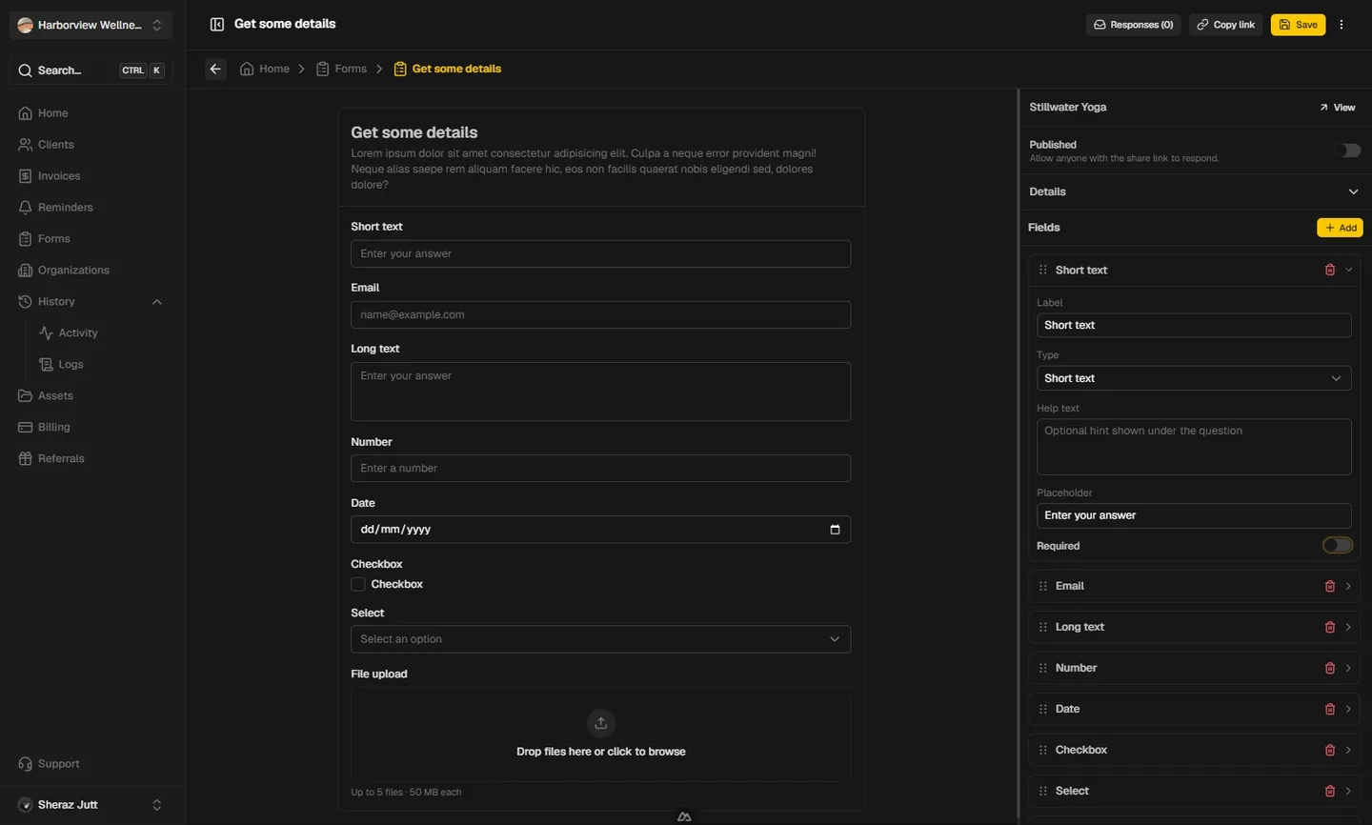Add a new field with Add button
The width and height of the screenshot is (1372, 825).
1340,228
